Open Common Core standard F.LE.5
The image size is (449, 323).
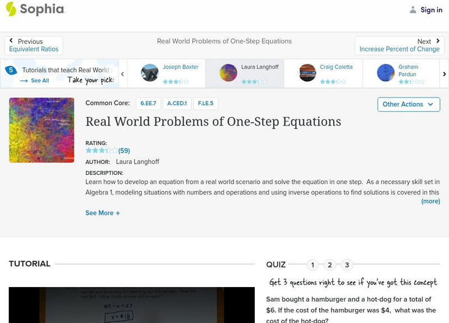click(x=205, y=103)
